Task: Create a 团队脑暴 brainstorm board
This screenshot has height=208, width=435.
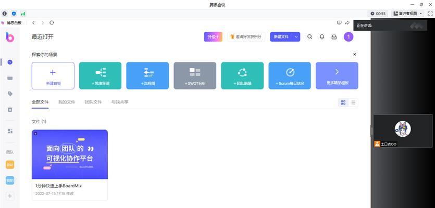Action: click(x=242, y=75)
